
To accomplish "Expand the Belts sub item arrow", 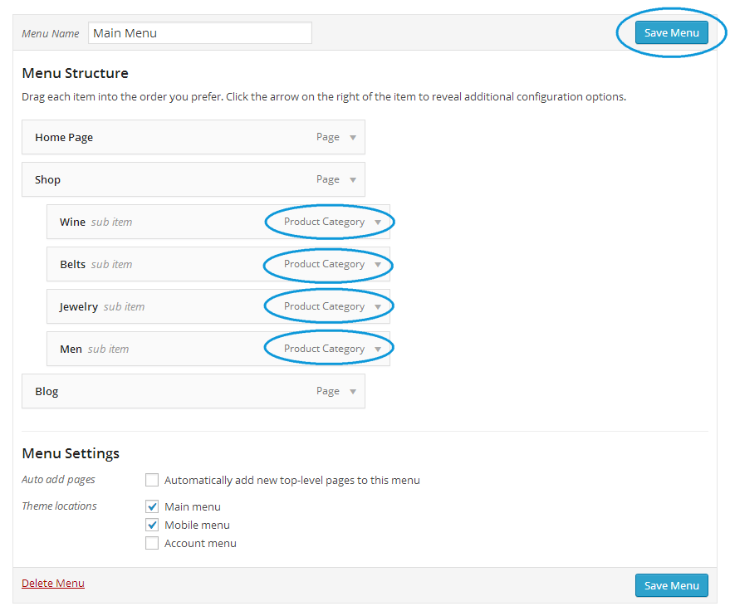I will (x=378, y=265).
